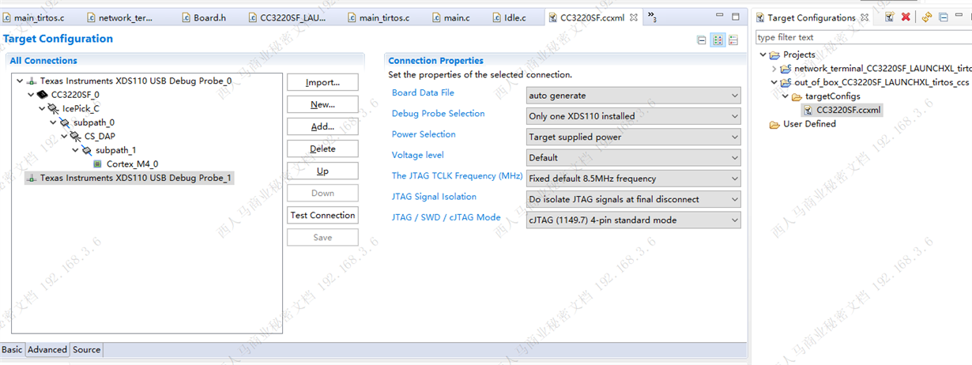Click the Add... button
Screen dimensions: 972x365
(322, 126)
